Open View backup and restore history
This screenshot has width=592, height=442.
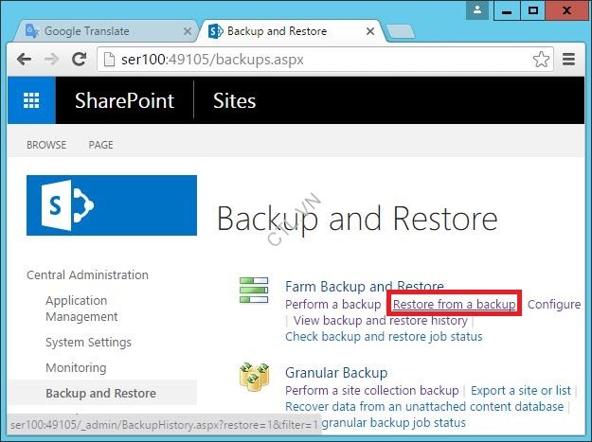[381, 320]
